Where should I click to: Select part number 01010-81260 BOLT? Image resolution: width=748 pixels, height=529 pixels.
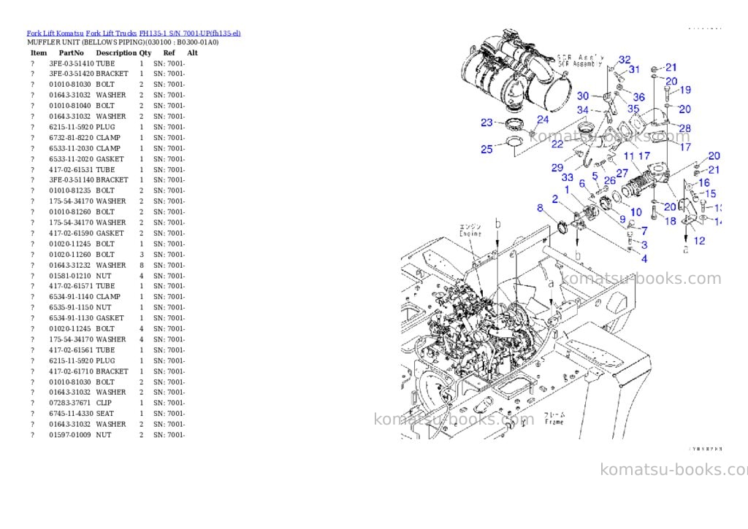click(82, 212)
